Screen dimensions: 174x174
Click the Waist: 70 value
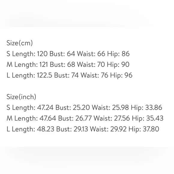click(x=91, y=64)
